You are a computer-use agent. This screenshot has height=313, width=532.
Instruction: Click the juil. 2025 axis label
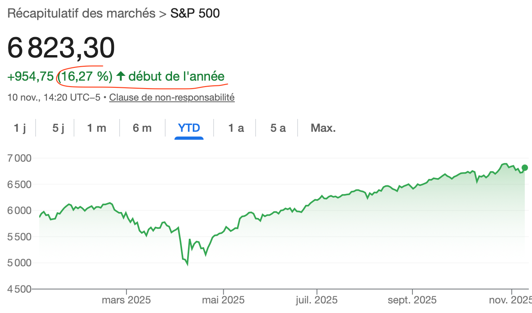tap(317, 300)
